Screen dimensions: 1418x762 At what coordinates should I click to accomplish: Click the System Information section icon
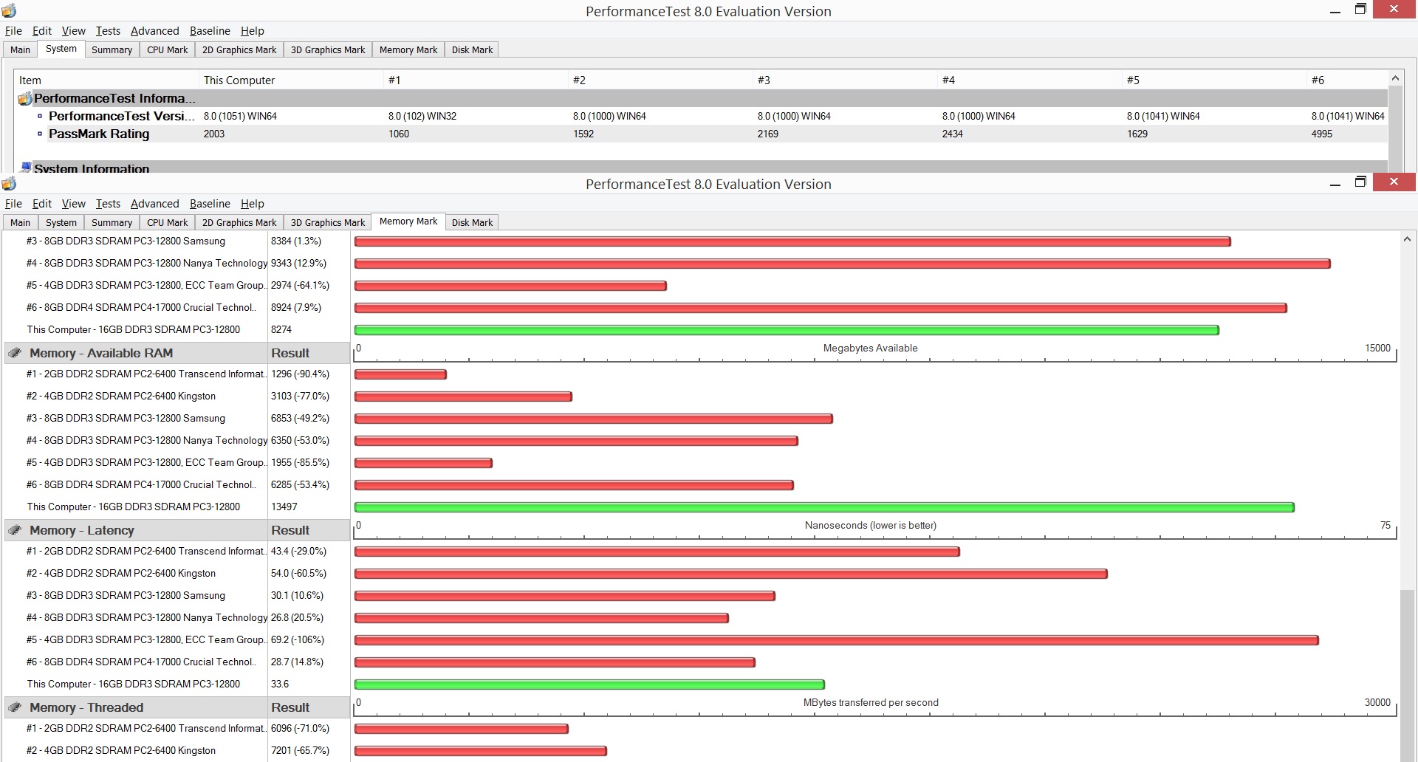[26, 167]
